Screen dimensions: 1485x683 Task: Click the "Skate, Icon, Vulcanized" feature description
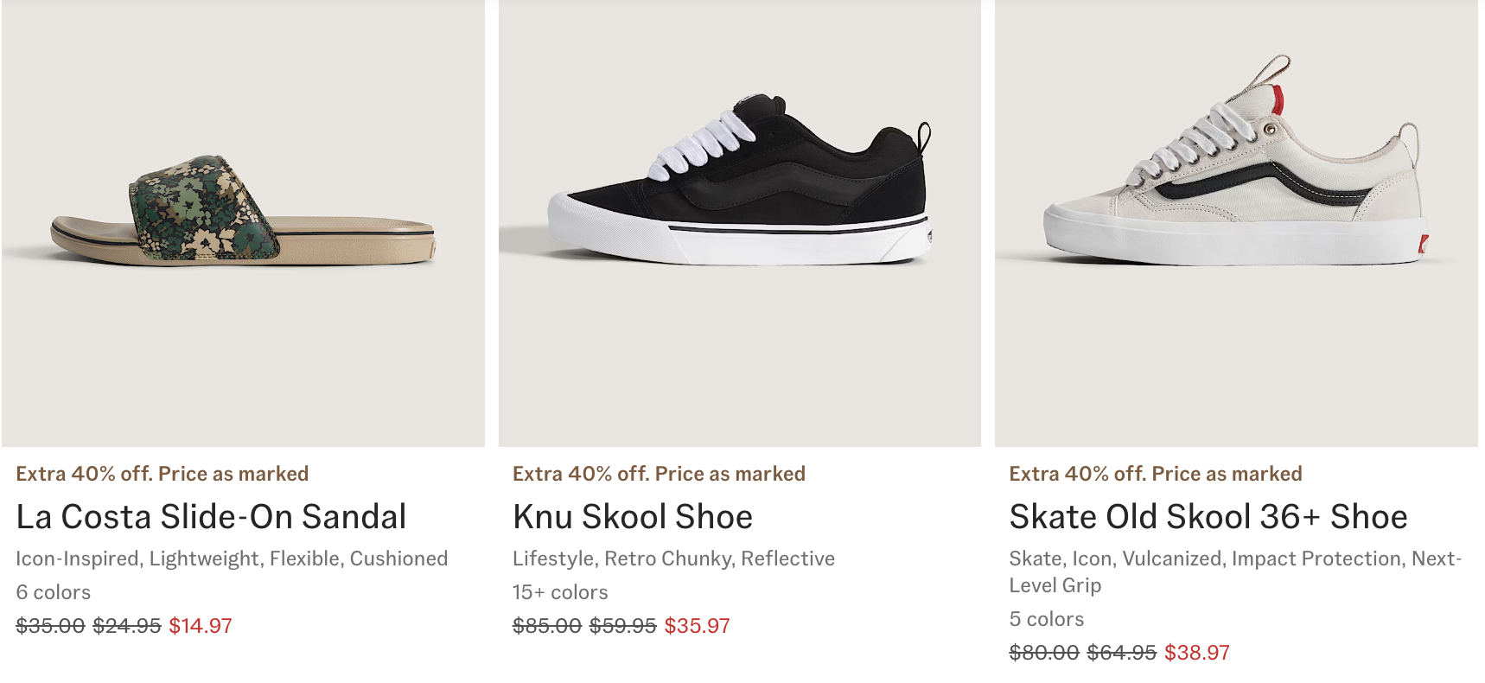click(1234, 559)
